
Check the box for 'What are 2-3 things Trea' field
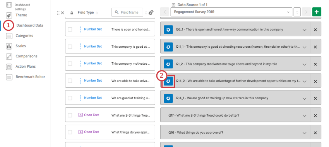point(70,115)
